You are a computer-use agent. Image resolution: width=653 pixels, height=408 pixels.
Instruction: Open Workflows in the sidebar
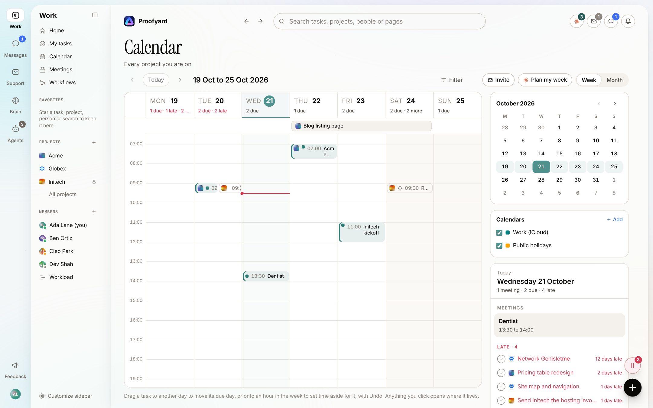(x=62, y=83)
